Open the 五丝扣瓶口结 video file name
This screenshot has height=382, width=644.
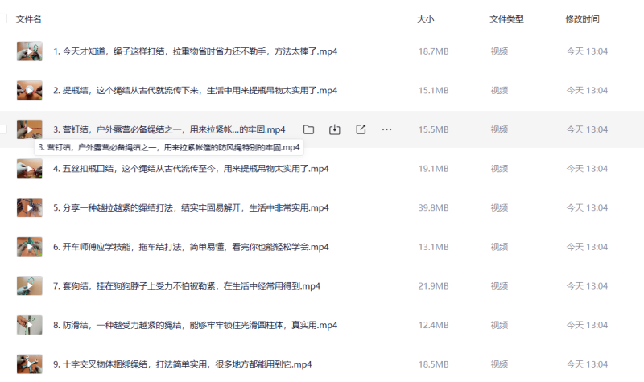pos(191,169)
